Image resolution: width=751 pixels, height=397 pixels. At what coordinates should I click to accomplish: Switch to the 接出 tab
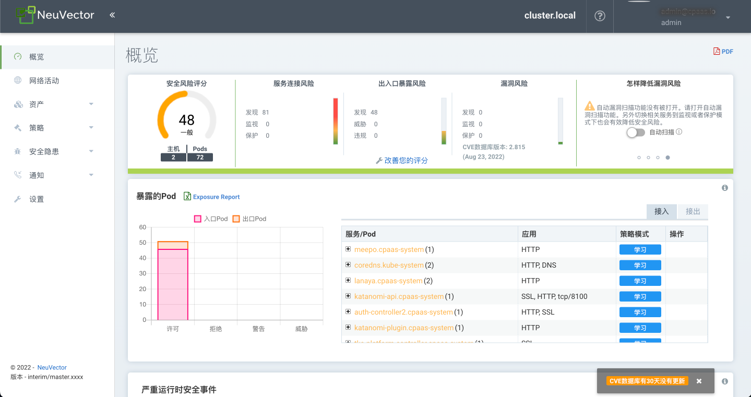[x=693, y=211]
